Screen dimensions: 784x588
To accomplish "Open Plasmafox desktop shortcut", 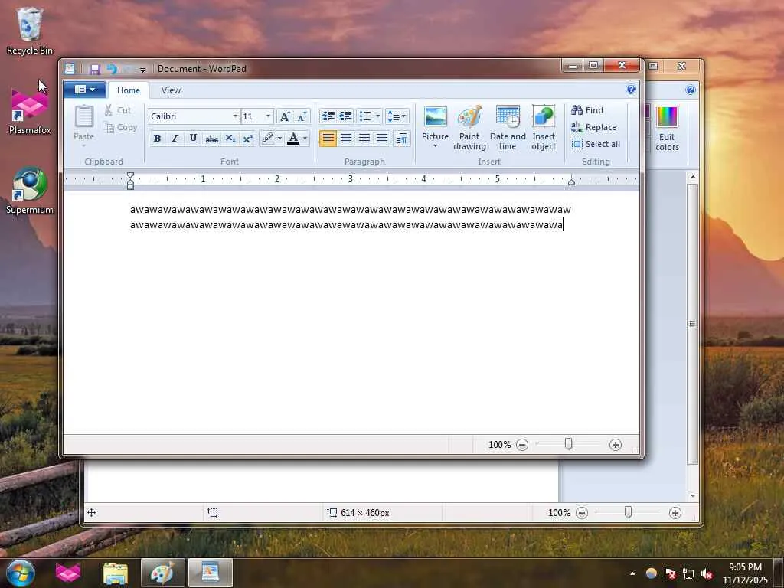I will pos(30,110).
